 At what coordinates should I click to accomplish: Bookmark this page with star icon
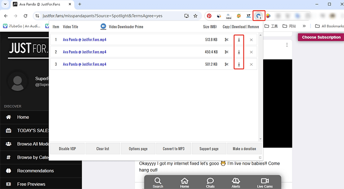pyautogui.click(x=196, y=16)
